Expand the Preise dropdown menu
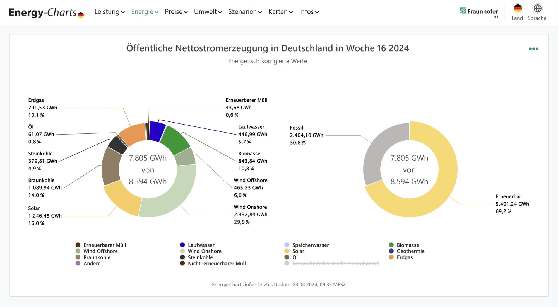This screenshot has width=558, height=307. point(176,12)
